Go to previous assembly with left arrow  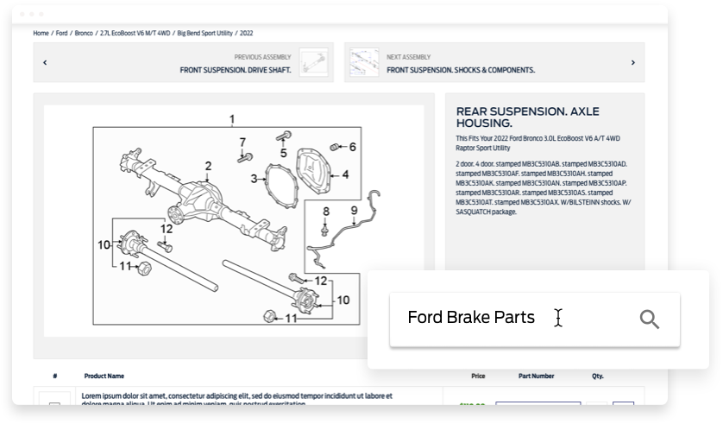point(45,62)
